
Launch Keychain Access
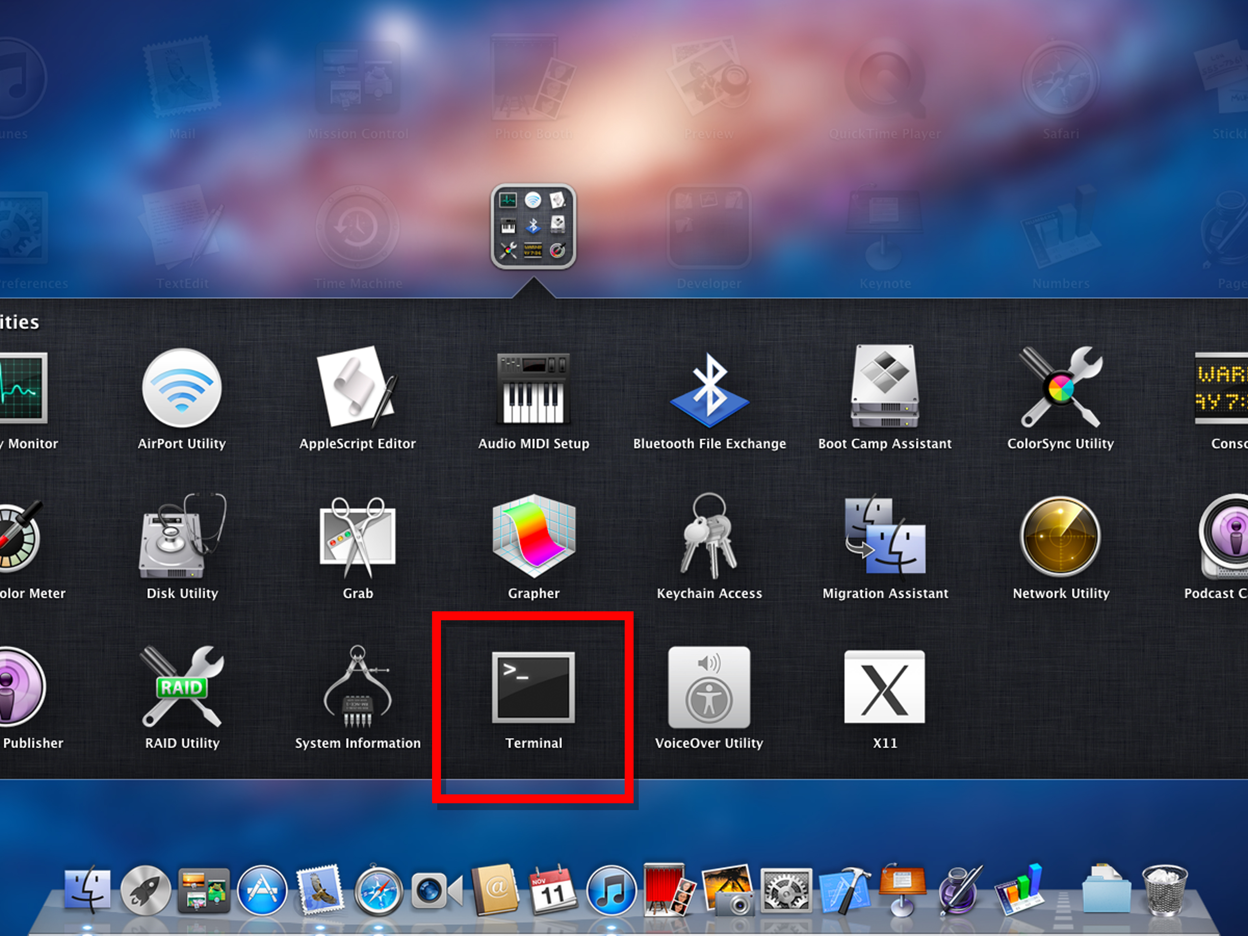(709, 536)
